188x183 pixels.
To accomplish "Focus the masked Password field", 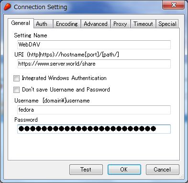I will tap(94, 129).
